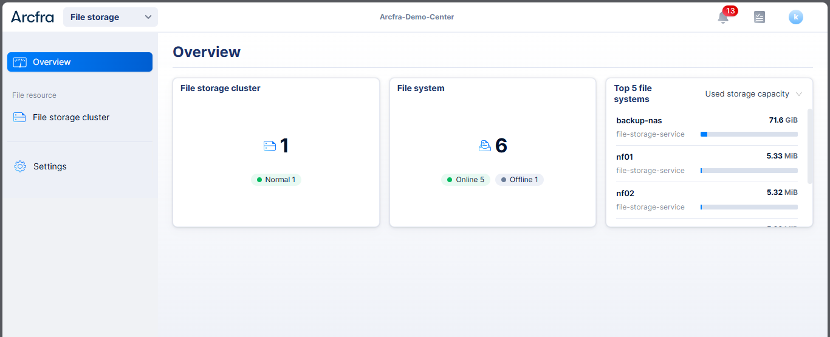Click the File storage cluster sidebar icon
830x337 pixels.
pyautogui.click(x=19, y=117)
